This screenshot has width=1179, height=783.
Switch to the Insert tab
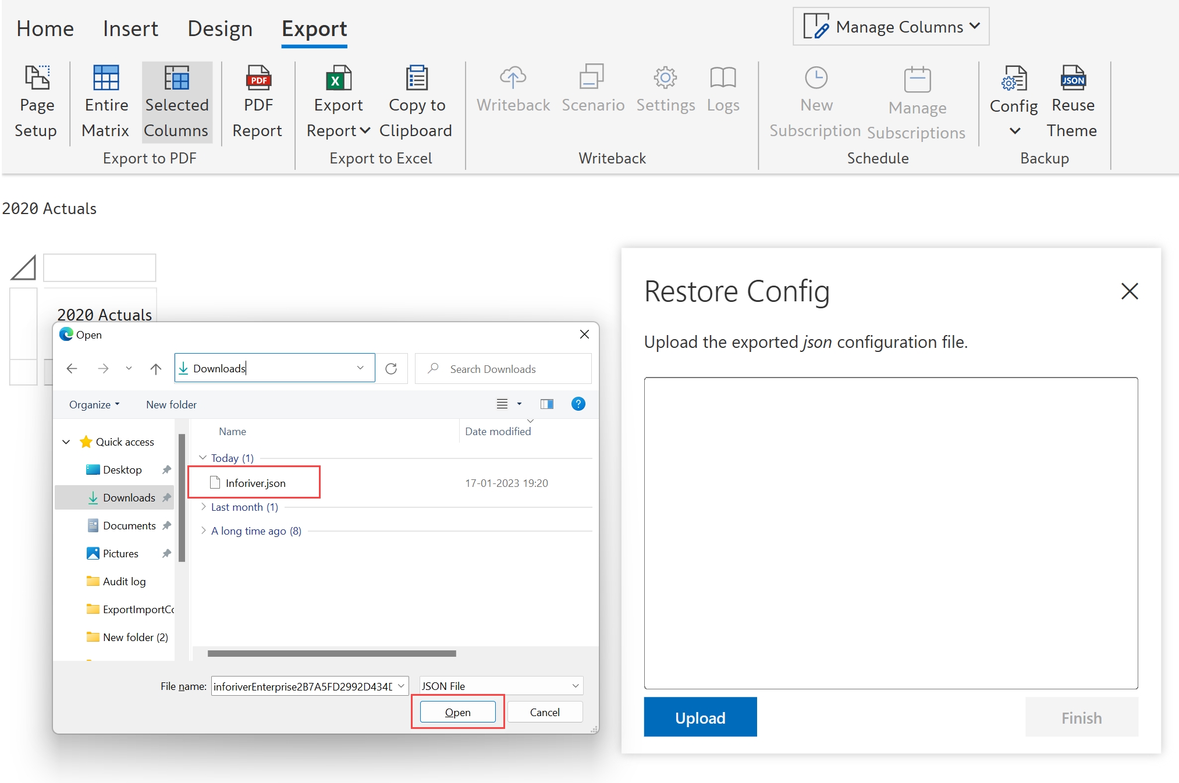pyautogui.click(x=130, y=29)
